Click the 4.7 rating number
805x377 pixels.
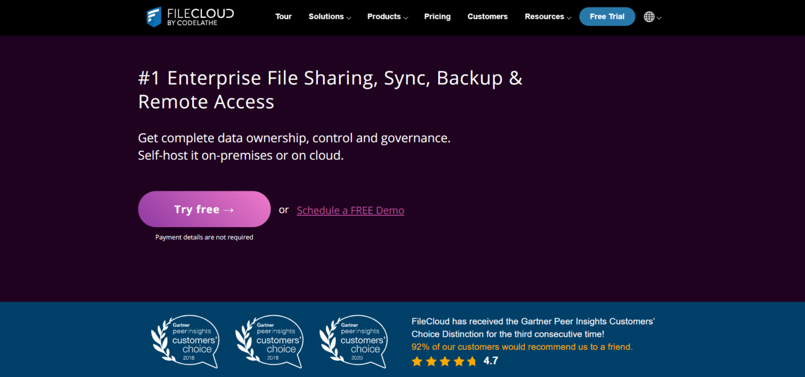(490, 361)
